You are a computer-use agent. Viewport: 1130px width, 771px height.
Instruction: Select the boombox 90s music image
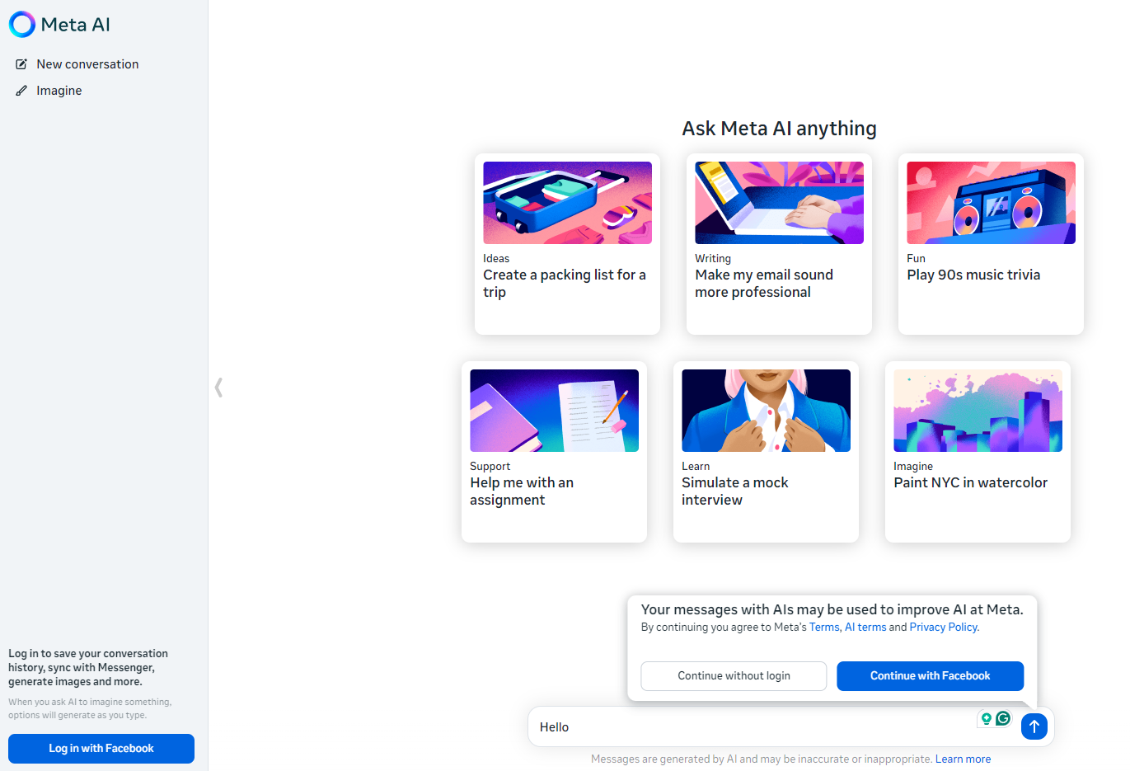pyautogui.click(x=991, y=203)
